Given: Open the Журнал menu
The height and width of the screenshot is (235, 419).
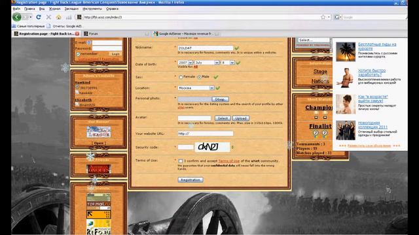Looking at the screenshot, I should pyautogui.click(x=54, y=8).
